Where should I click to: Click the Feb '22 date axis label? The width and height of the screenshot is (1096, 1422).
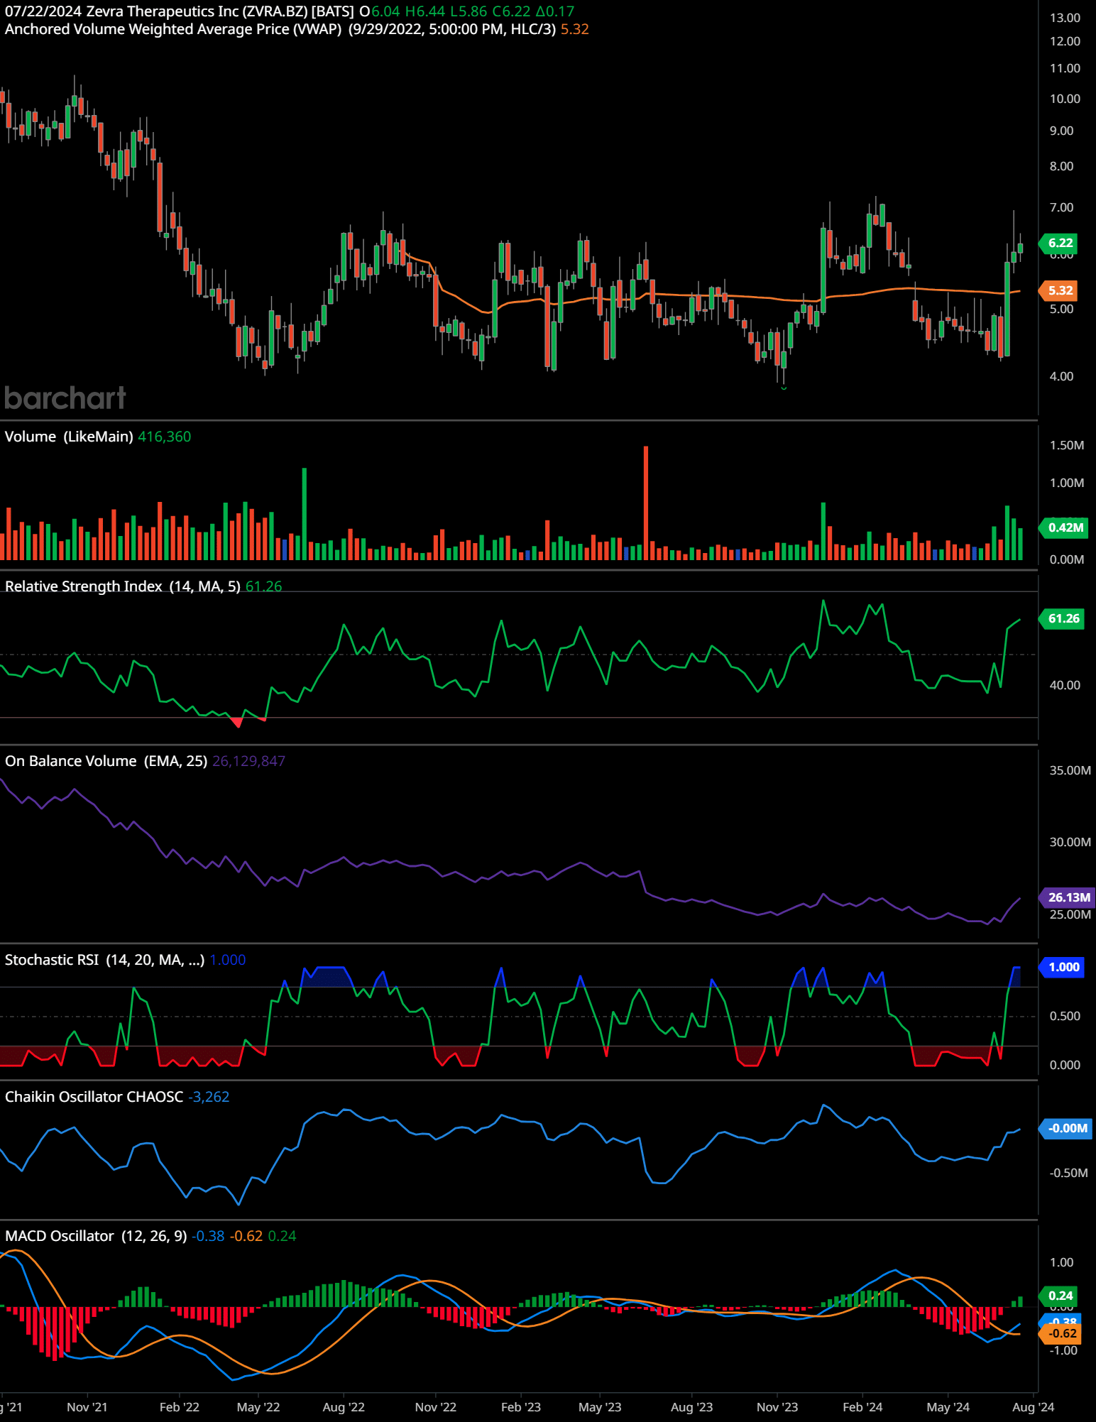(x=180, y=1407)
